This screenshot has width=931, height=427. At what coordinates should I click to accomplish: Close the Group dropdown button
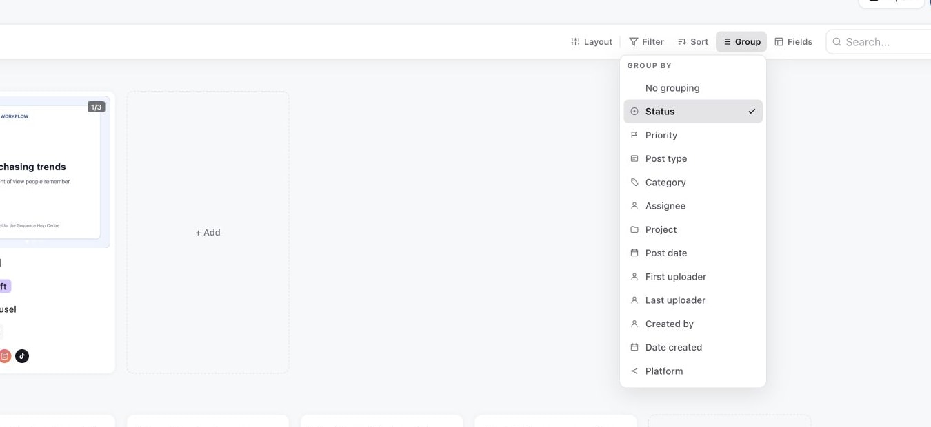tap(741, 42)
